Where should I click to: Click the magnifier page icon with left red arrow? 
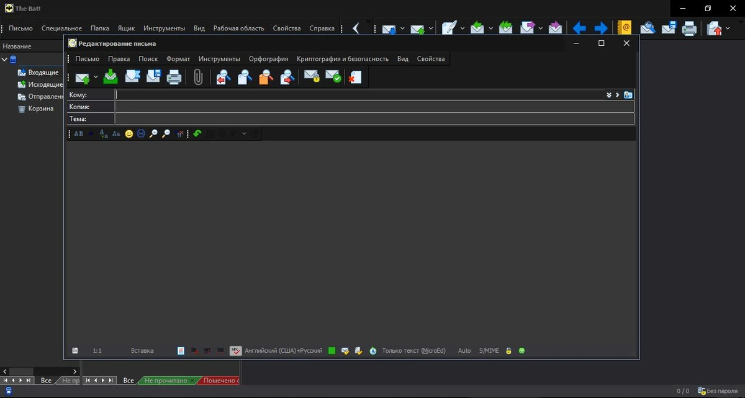[x=223, y=77]
